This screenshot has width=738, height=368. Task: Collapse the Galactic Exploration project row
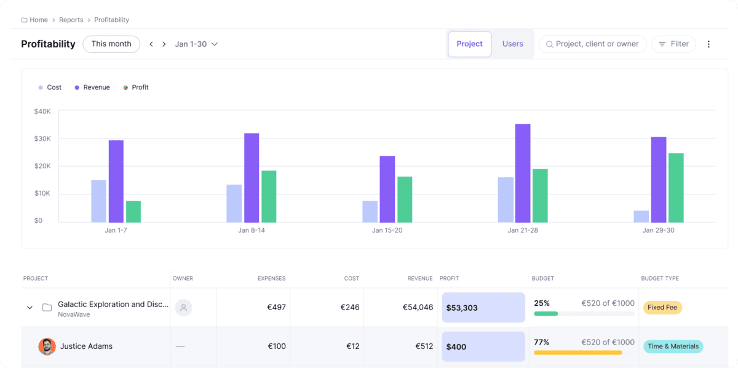[x=30, y=308]
